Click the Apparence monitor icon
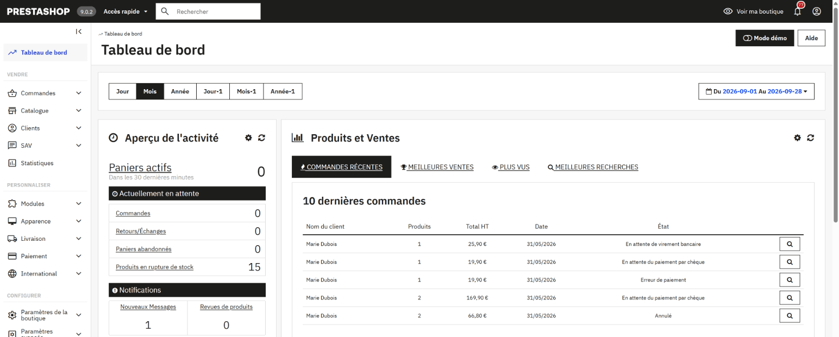This screenshot has height=337, width=839. [12, 221]
